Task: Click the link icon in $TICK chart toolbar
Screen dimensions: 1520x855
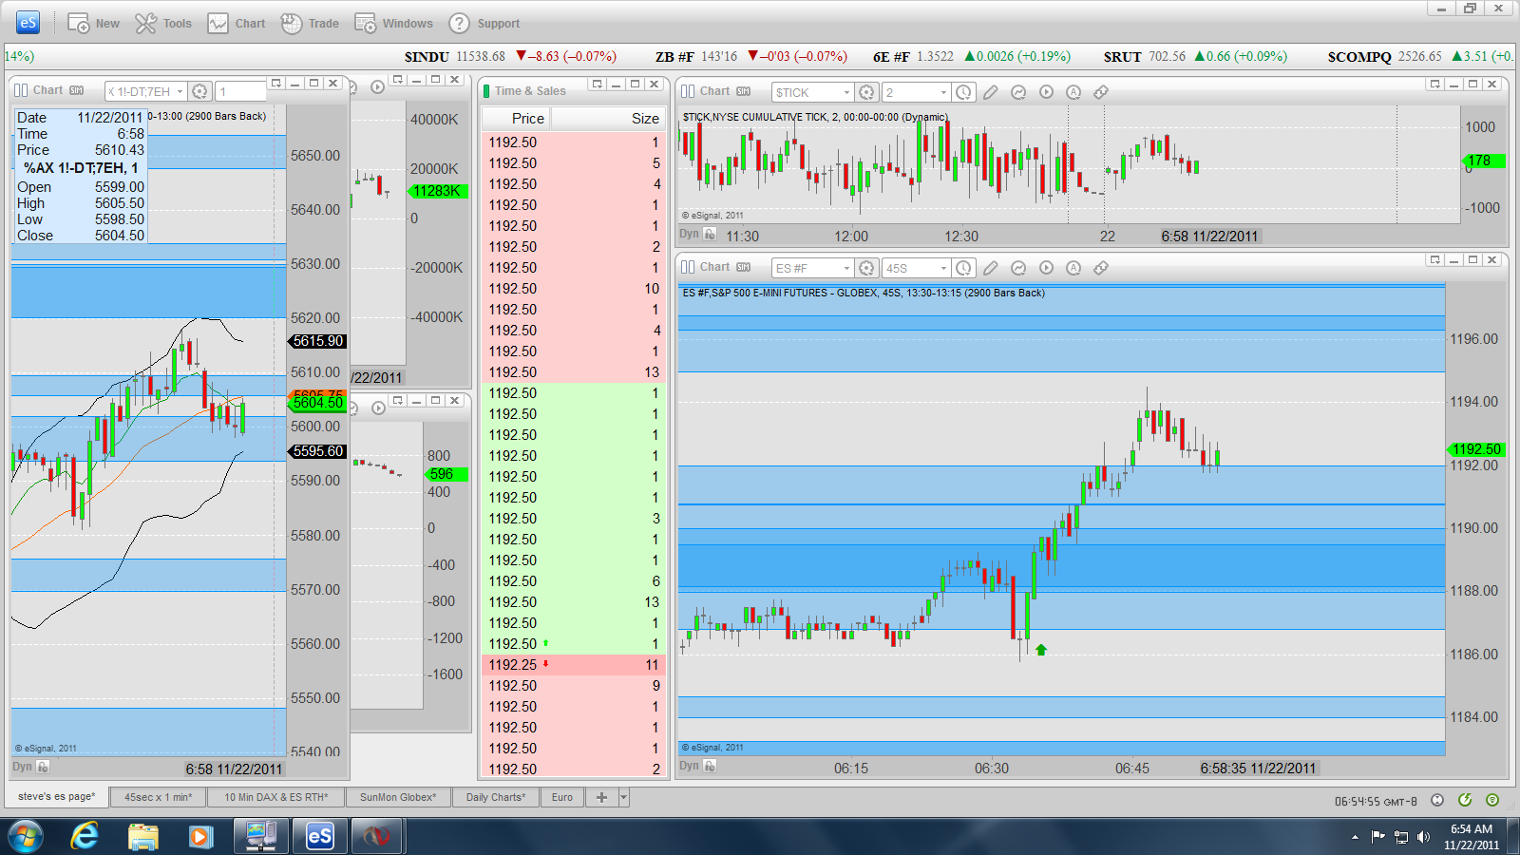Action: click(1101, 92)
